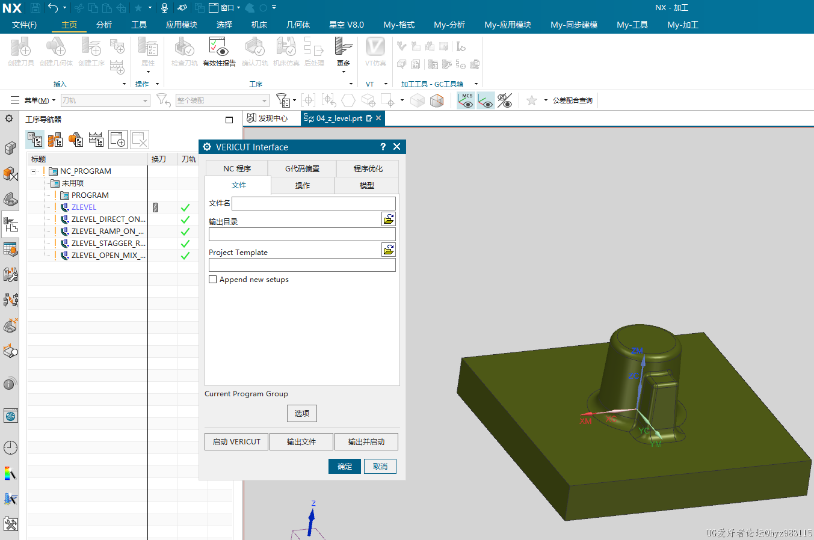Open the undo history dropdown arrow
This screenshot has height=540, width=814.
pyautogui.click(x=64, y=8)
